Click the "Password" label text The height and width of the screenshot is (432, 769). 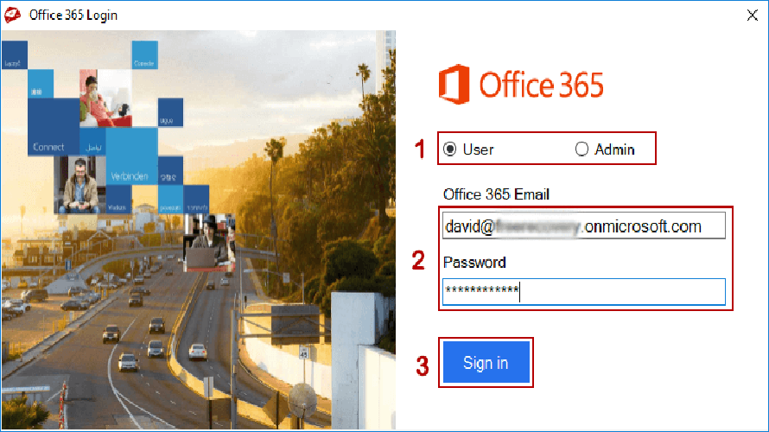coord(474,263)
